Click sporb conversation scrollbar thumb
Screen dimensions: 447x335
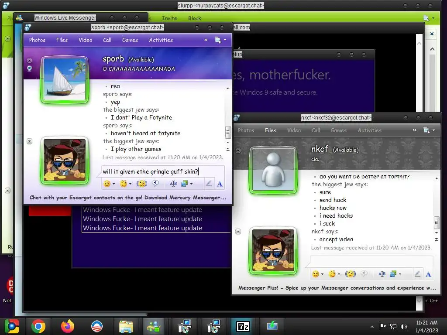(227, 132)
